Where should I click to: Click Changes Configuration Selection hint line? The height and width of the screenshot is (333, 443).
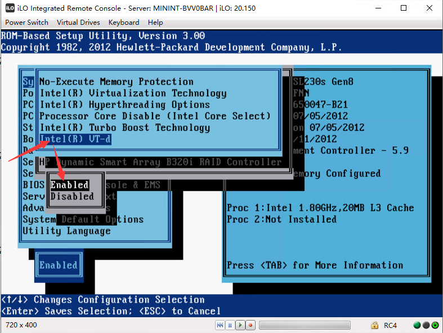click(103, 300)
